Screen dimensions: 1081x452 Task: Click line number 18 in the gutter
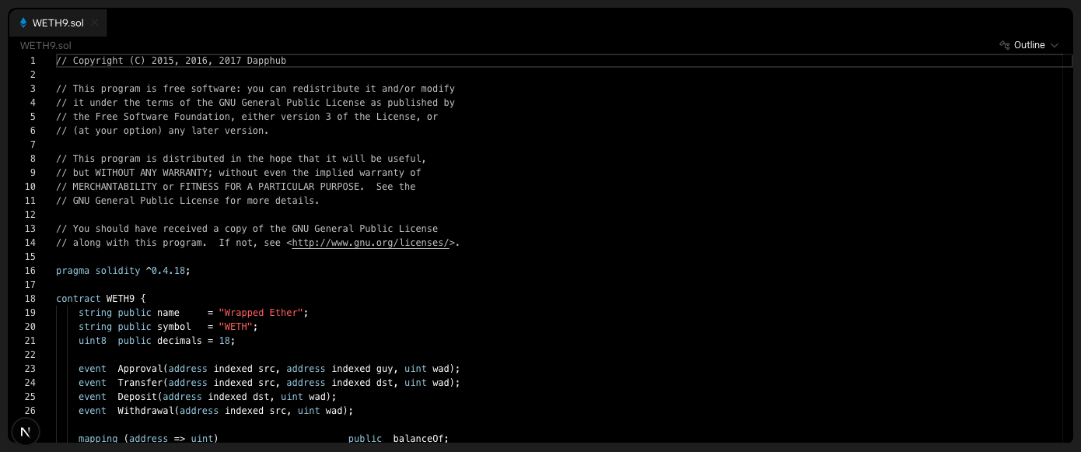click(x=30, y=299)
